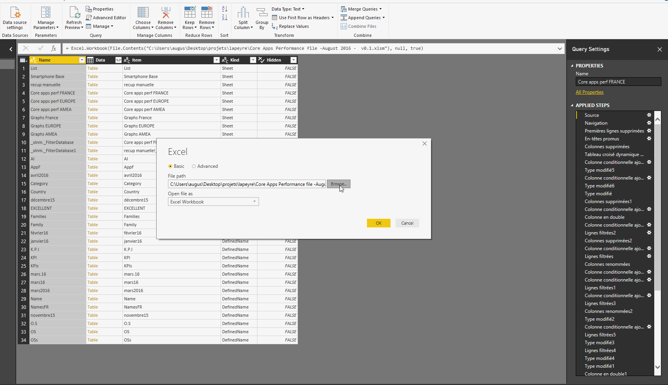The image size is (668, 385).
Task: Open query Properties
Action: click(100, 9)
